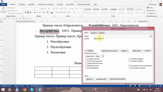Click the multilevel list icon
Viewport: 163px width, 92px height.
tap(65, 9)
